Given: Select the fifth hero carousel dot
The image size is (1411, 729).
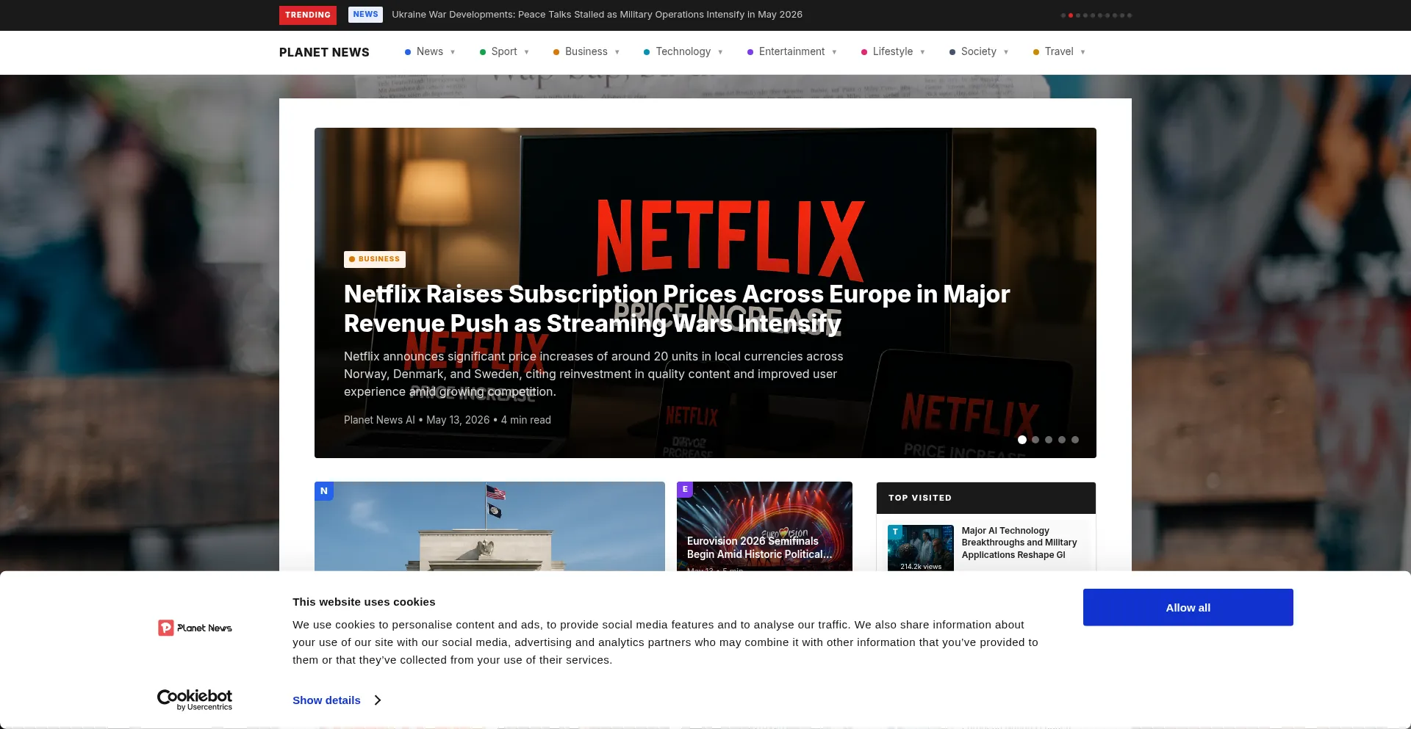Looking at the screenshot, I should coord(1075,440).
